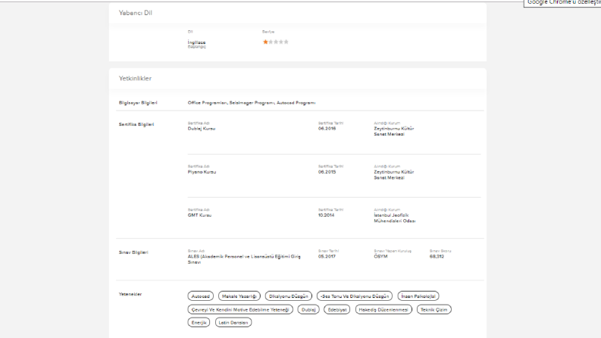Click the Yetenekler label

point(130,294)
